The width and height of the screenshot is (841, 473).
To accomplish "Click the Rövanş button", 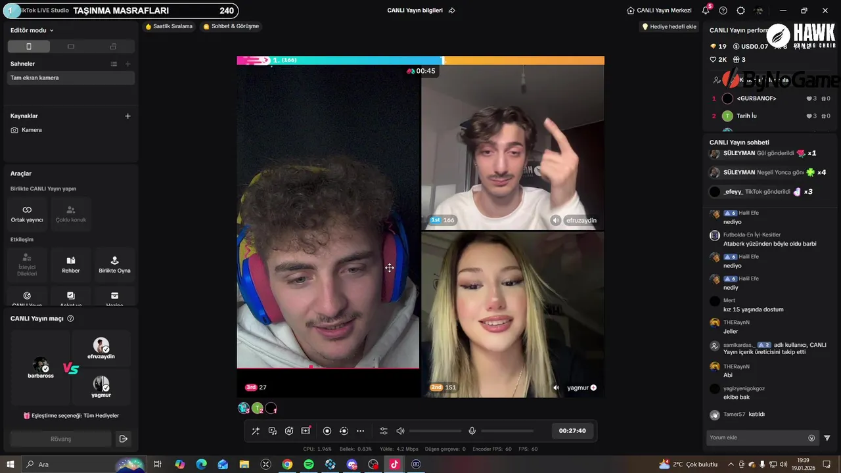I will 61,439.
